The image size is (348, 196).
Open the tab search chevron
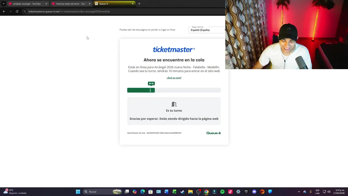coord(4,4)
